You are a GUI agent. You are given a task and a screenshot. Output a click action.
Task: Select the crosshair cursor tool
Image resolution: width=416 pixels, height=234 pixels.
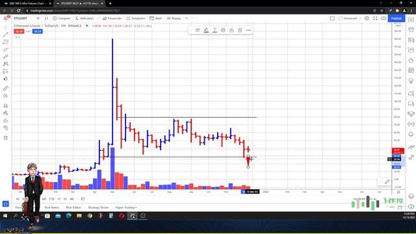pos(6,27)
